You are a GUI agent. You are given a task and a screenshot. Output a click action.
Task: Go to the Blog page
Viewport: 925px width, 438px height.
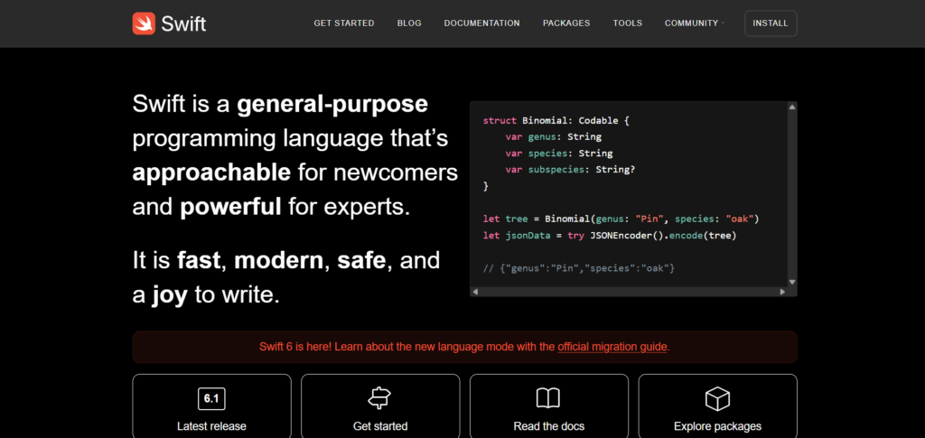coord(409,23)
